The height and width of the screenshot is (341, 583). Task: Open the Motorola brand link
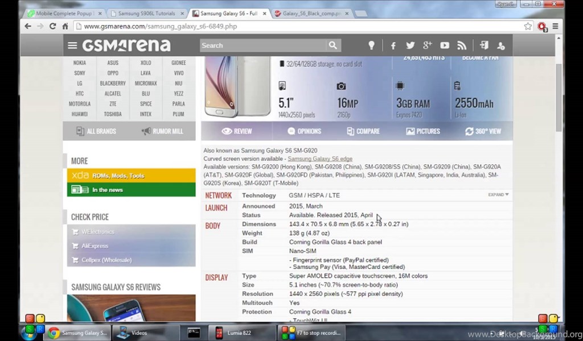tap(80, 104)
